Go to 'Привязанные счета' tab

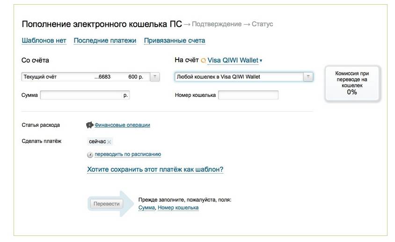point(174,41)
